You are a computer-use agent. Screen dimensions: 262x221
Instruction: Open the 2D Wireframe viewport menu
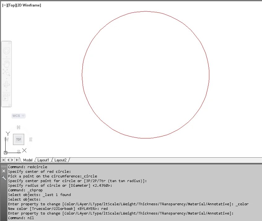click(28, 5)
